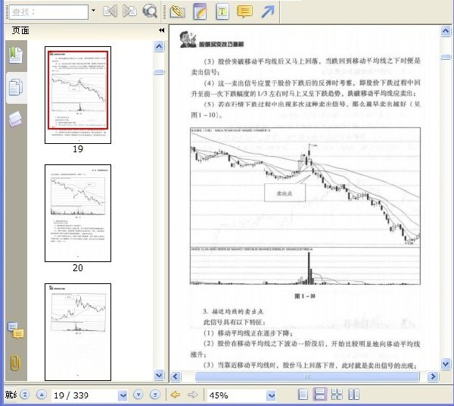Add a yellow comment note
454x406 pixels.
(244, 11)
